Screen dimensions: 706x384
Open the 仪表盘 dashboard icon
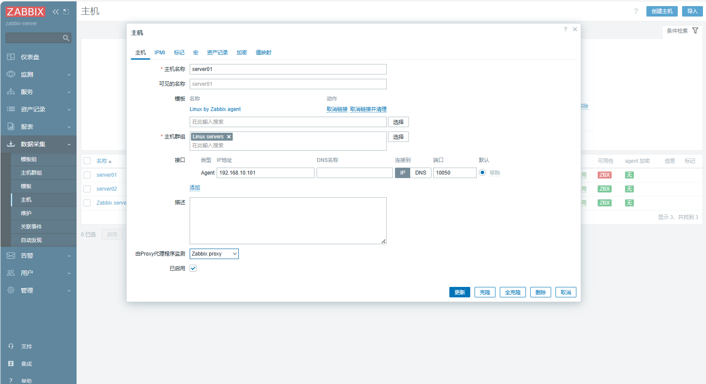pos(11,57)
